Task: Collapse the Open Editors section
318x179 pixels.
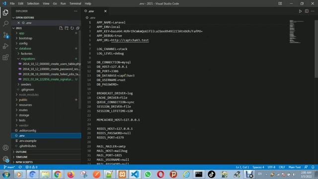Action: pyautogui.click(x=46, y=18)
